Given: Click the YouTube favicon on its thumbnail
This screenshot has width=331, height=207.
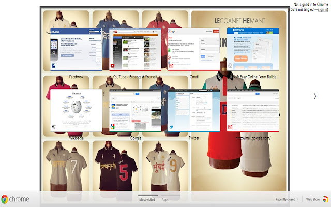Looking at the screenshot, I should pos(113,66).
